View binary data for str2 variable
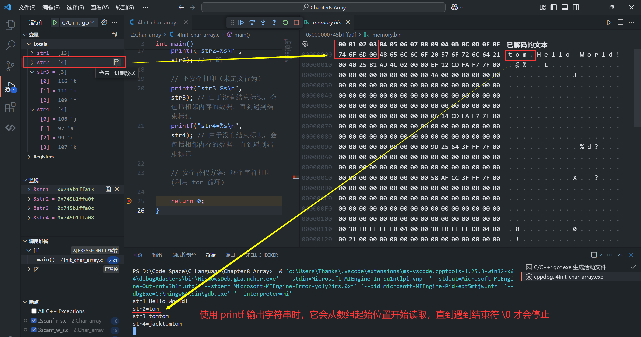641x337 pixels. click(x=117, y=62)
